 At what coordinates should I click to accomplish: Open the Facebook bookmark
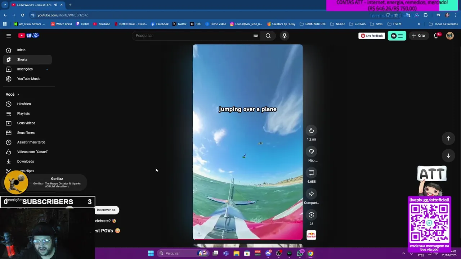click(x=160, y=24)
